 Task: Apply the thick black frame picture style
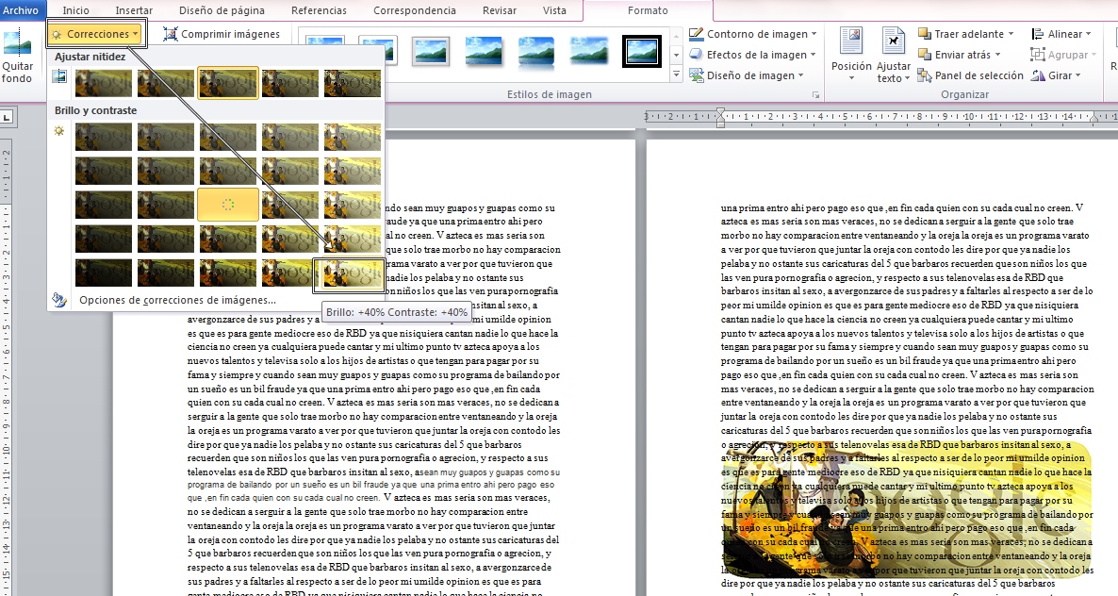pos(641,51)
